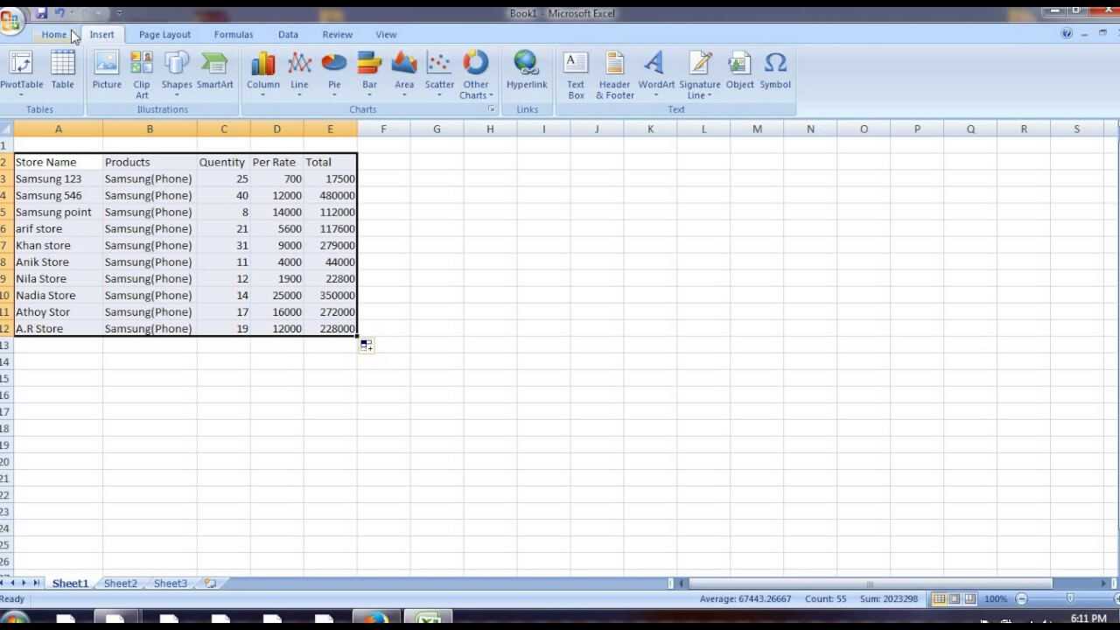Open the Line chart dropdown

[x=299, y=73]
